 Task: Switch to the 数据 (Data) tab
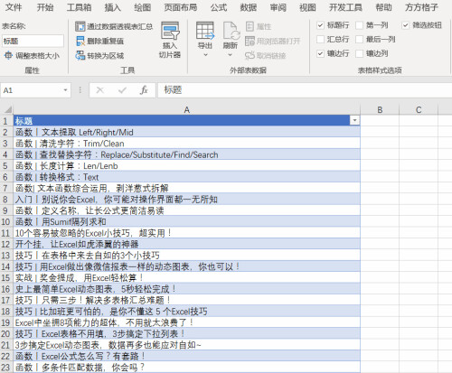pos(249,7)
